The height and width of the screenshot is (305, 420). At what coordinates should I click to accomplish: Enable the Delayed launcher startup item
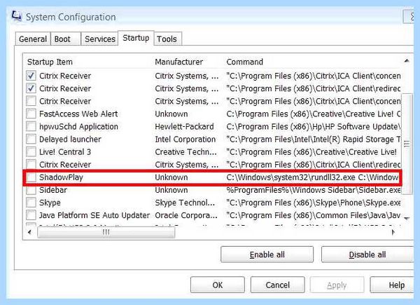tap(31, 139)
